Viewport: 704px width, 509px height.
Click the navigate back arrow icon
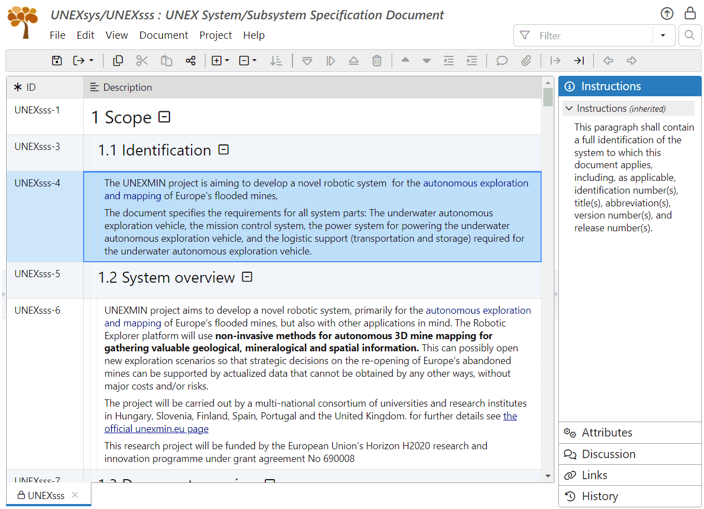(x=608, y=61)
